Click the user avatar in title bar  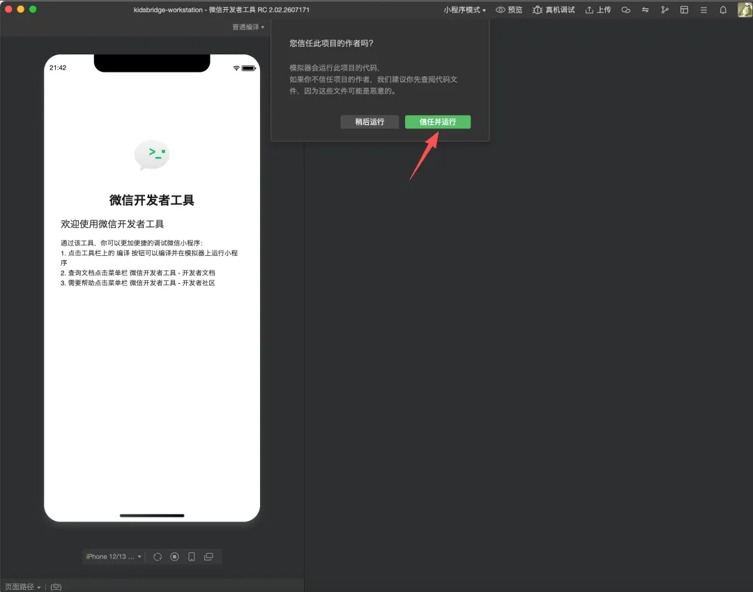point(745,10)
